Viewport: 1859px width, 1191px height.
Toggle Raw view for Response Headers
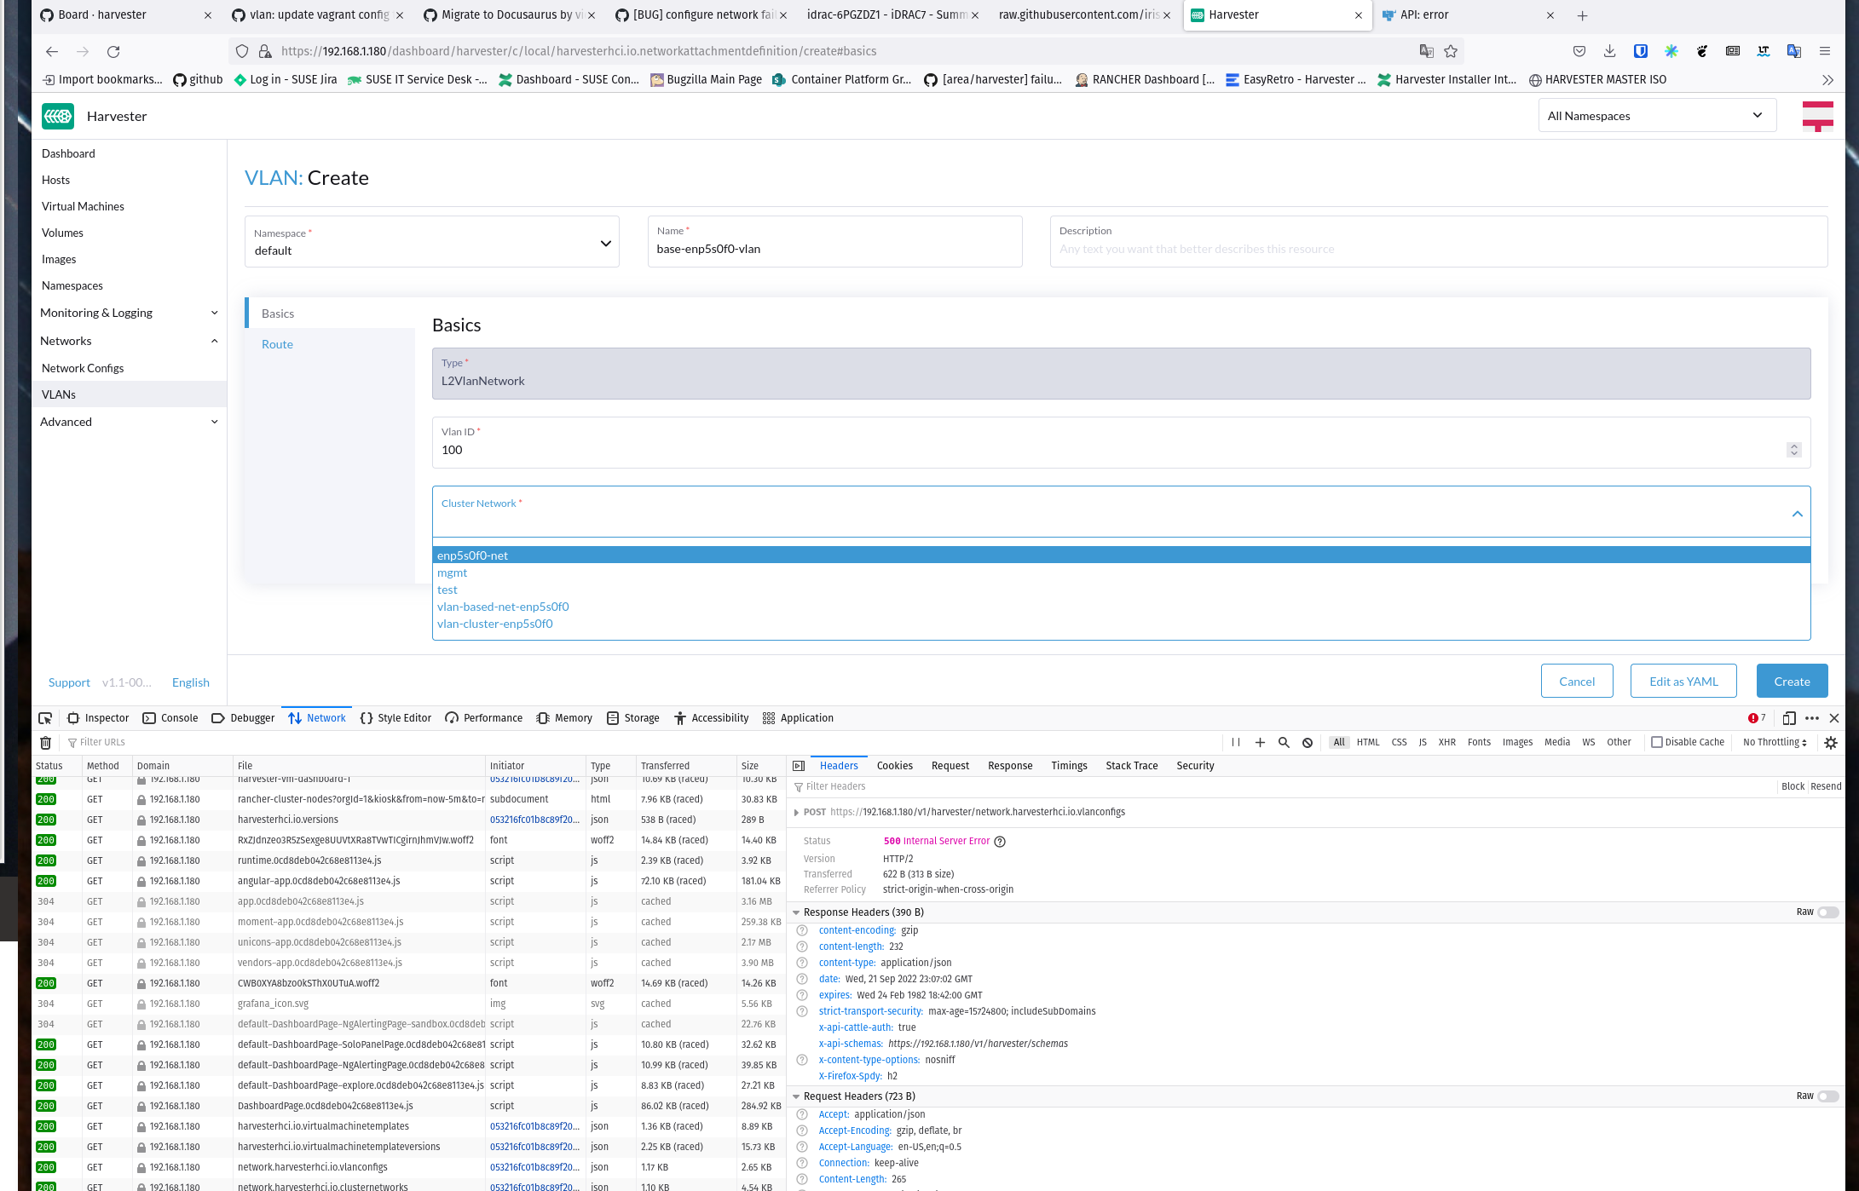click(x=1827, y=912)
